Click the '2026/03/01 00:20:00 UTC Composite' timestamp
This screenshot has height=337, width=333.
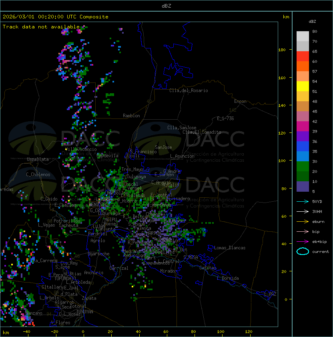pyautogui.click(x=56, y=17)
